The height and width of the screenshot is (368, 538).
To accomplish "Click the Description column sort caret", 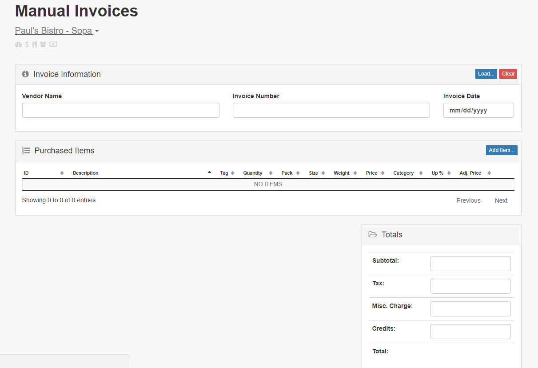I will [x=209, y=172].
